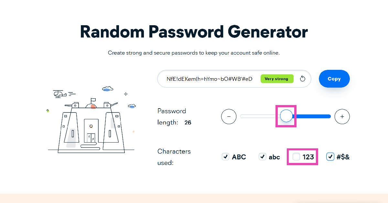Disable the #$& symbols checkbox
Image resolution: width=388 pixels, height=203 pixels.
330,157
